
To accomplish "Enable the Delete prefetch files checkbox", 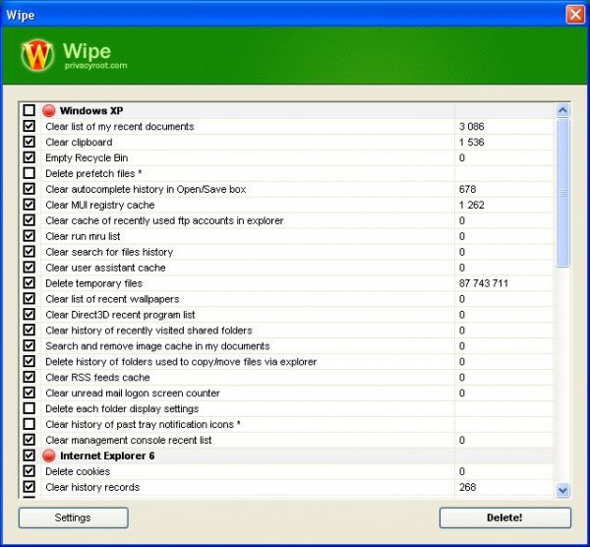I will click(x=29, y=173).
